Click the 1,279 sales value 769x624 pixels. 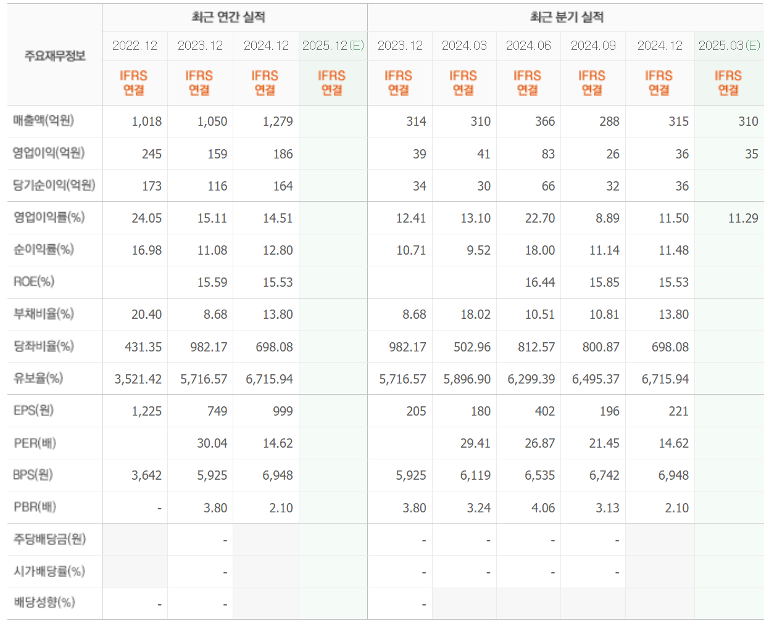278,121
